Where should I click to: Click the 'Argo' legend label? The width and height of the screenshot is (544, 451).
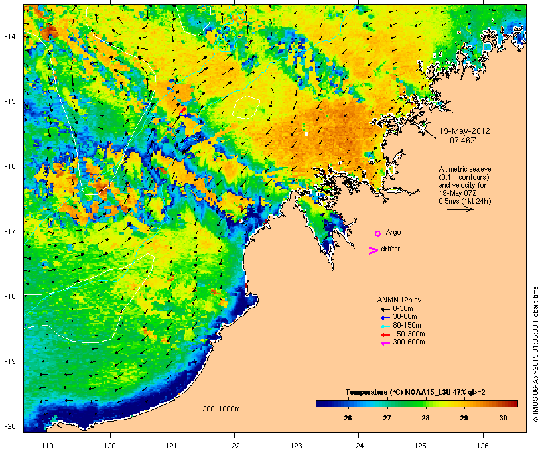pos(393,232)
